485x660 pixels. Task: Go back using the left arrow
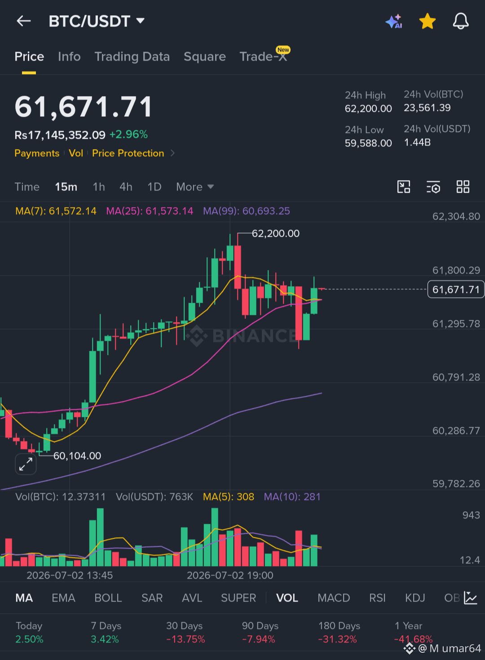[24, 21]
